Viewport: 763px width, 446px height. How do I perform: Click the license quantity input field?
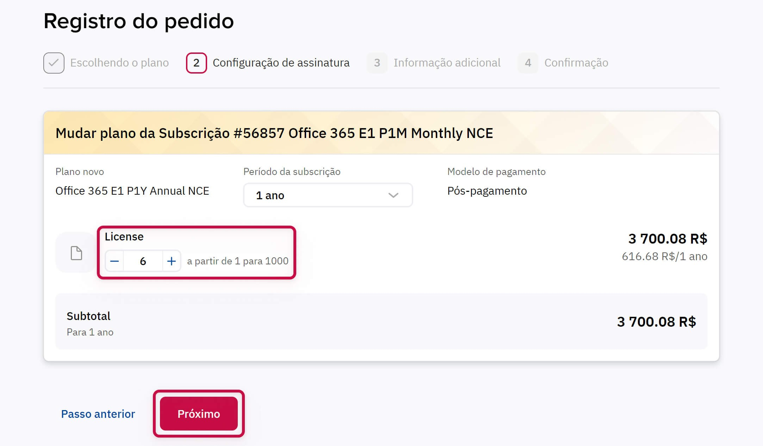click(x=143, y=261)
